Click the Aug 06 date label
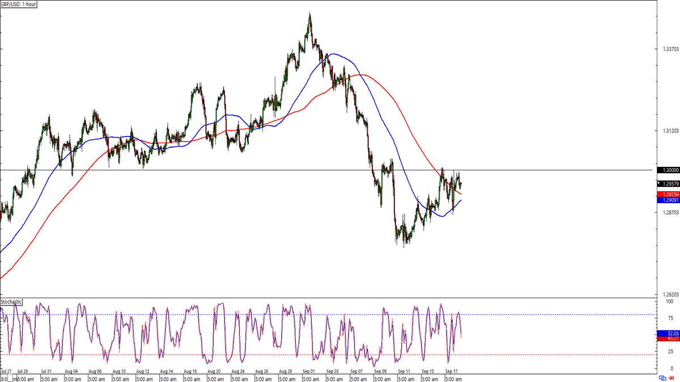The image size is (680, 382). [x=95, y=372]
